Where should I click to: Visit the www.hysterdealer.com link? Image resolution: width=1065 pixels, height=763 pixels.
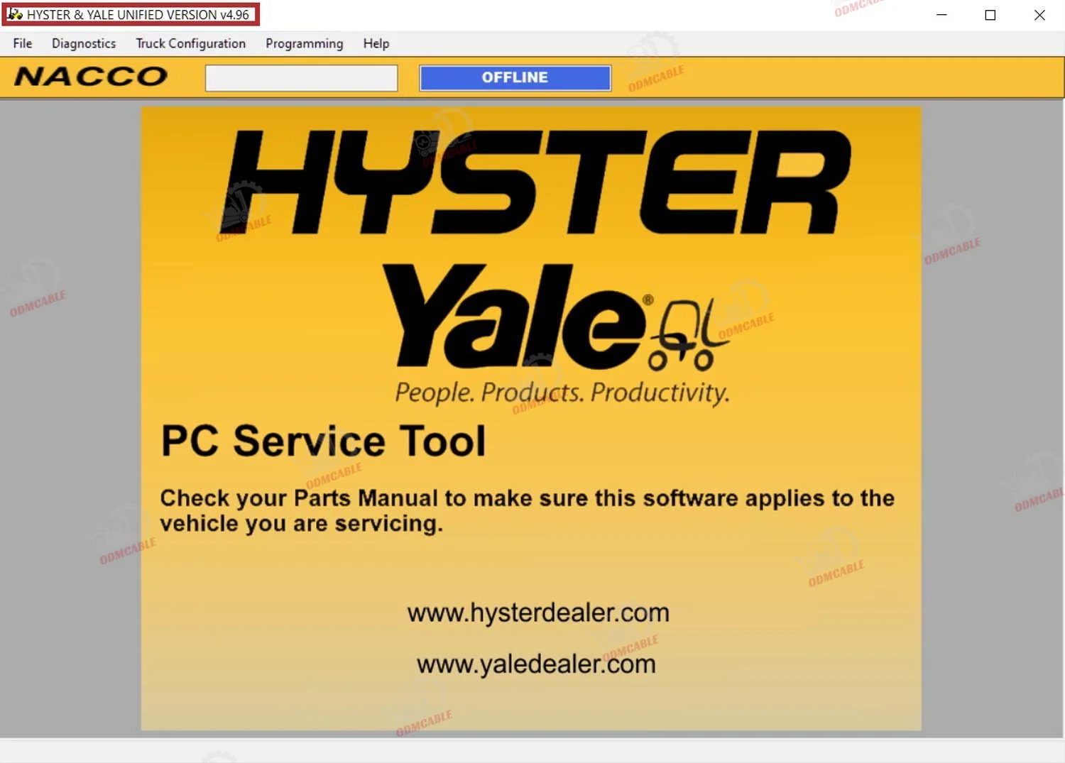point(537,613)
